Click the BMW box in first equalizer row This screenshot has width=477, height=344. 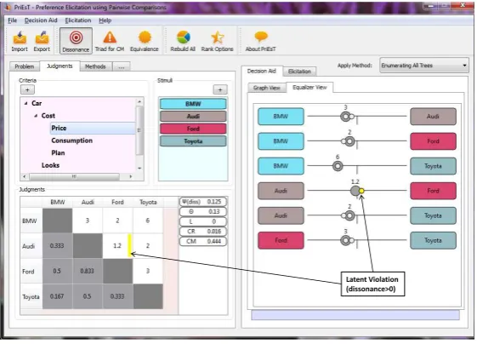281,117
